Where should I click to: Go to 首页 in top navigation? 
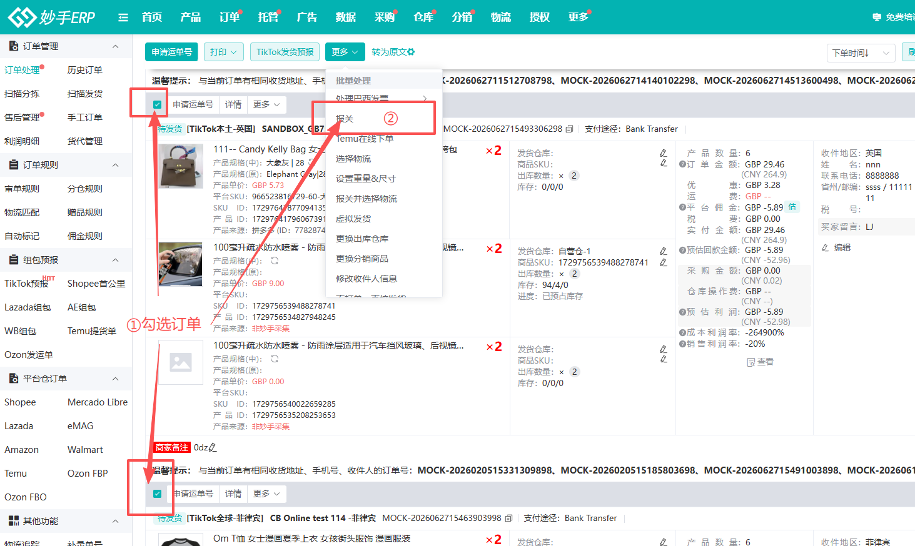tap(152, 17)
